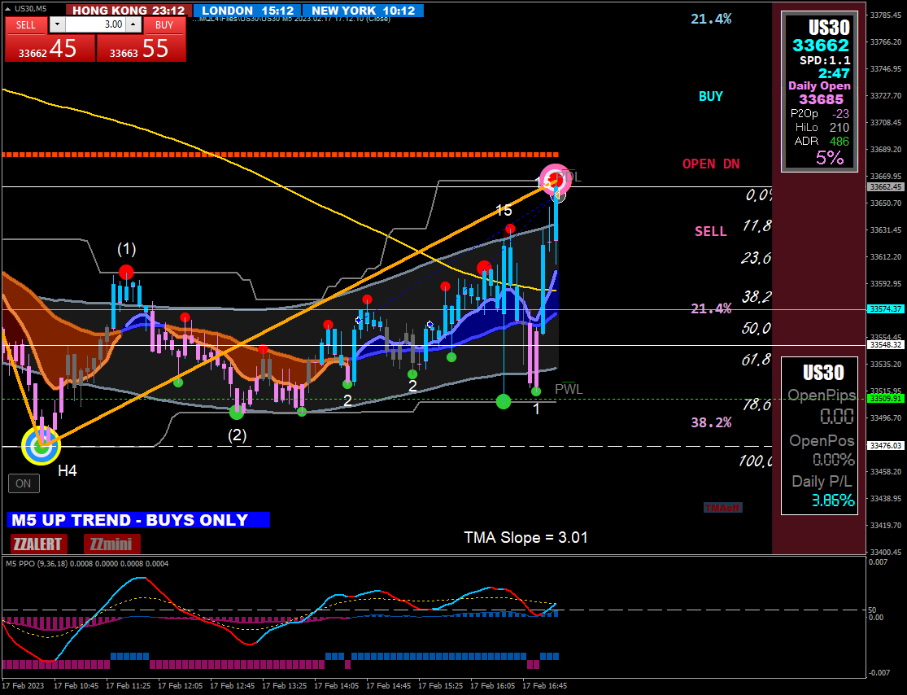This screenshot has width=907, height=695.
Task: Click the green dot above label (2)
Action: click(x=237, y=412)
